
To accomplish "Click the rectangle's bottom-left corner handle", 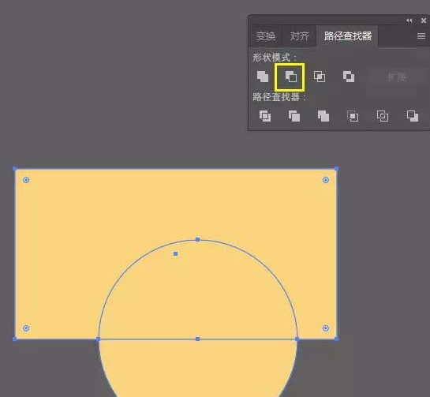I will click(14, 339).
